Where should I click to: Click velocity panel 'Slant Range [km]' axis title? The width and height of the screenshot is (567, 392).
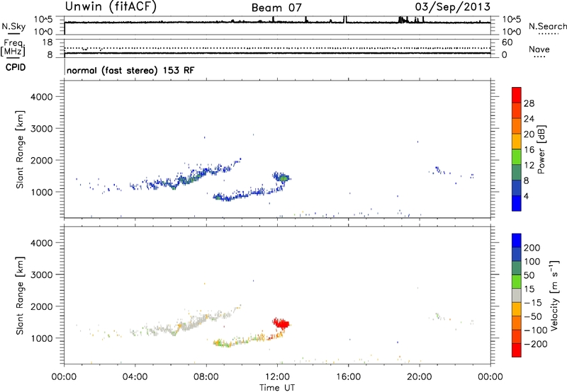(x=20, y=295)
